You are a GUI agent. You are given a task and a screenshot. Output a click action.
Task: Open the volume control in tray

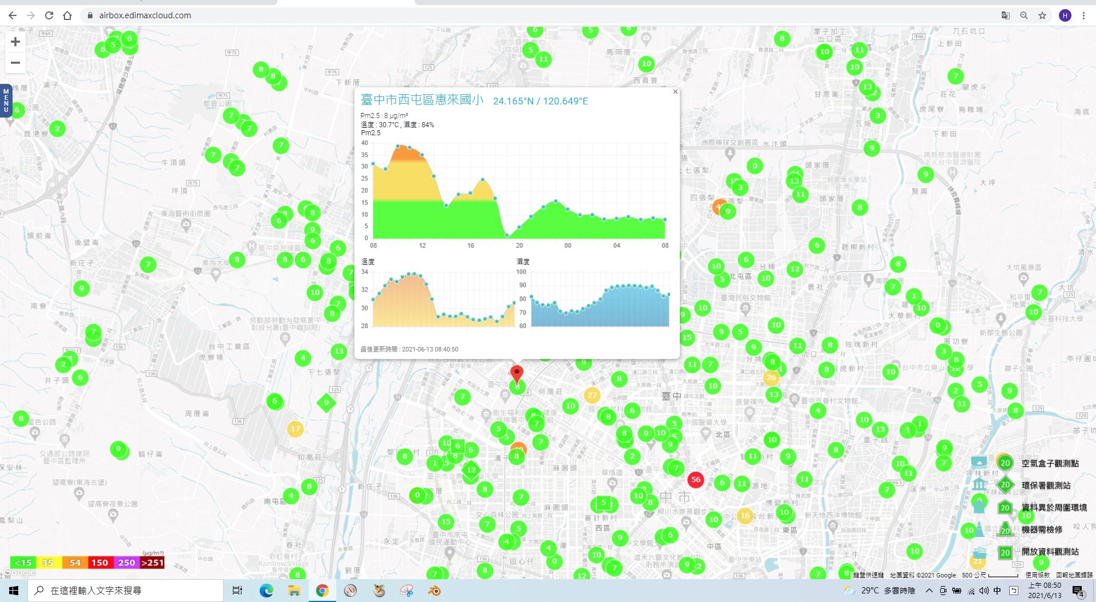pos(984,591)
